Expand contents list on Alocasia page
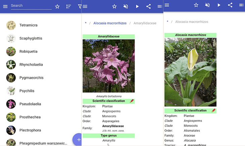Image resolution: width=245 pixels, height=146 pixels. (x=241, y=5)
